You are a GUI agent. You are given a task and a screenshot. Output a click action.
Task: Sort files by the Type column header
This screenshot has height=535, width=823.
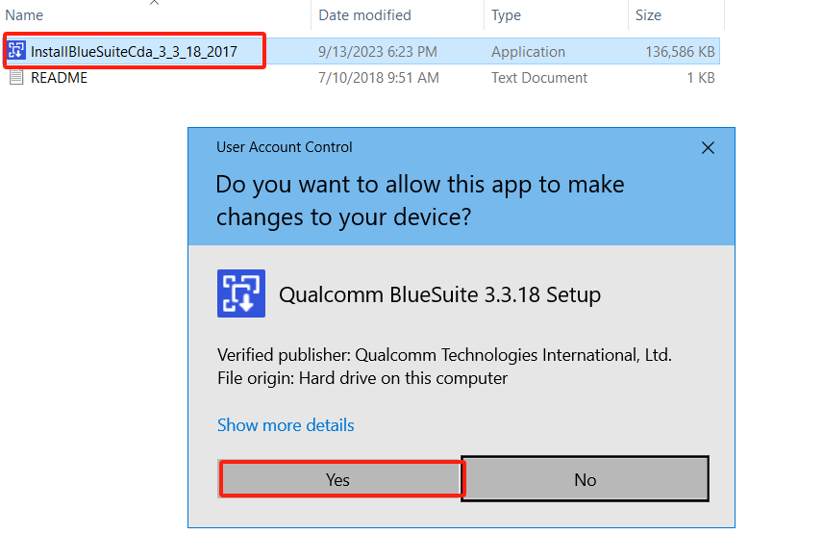click(506, 15)
